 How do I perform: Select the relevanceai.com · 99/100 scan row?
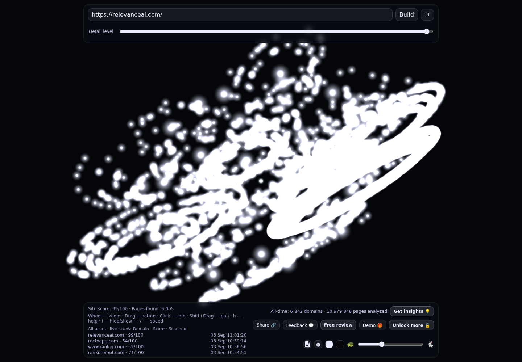167,335
